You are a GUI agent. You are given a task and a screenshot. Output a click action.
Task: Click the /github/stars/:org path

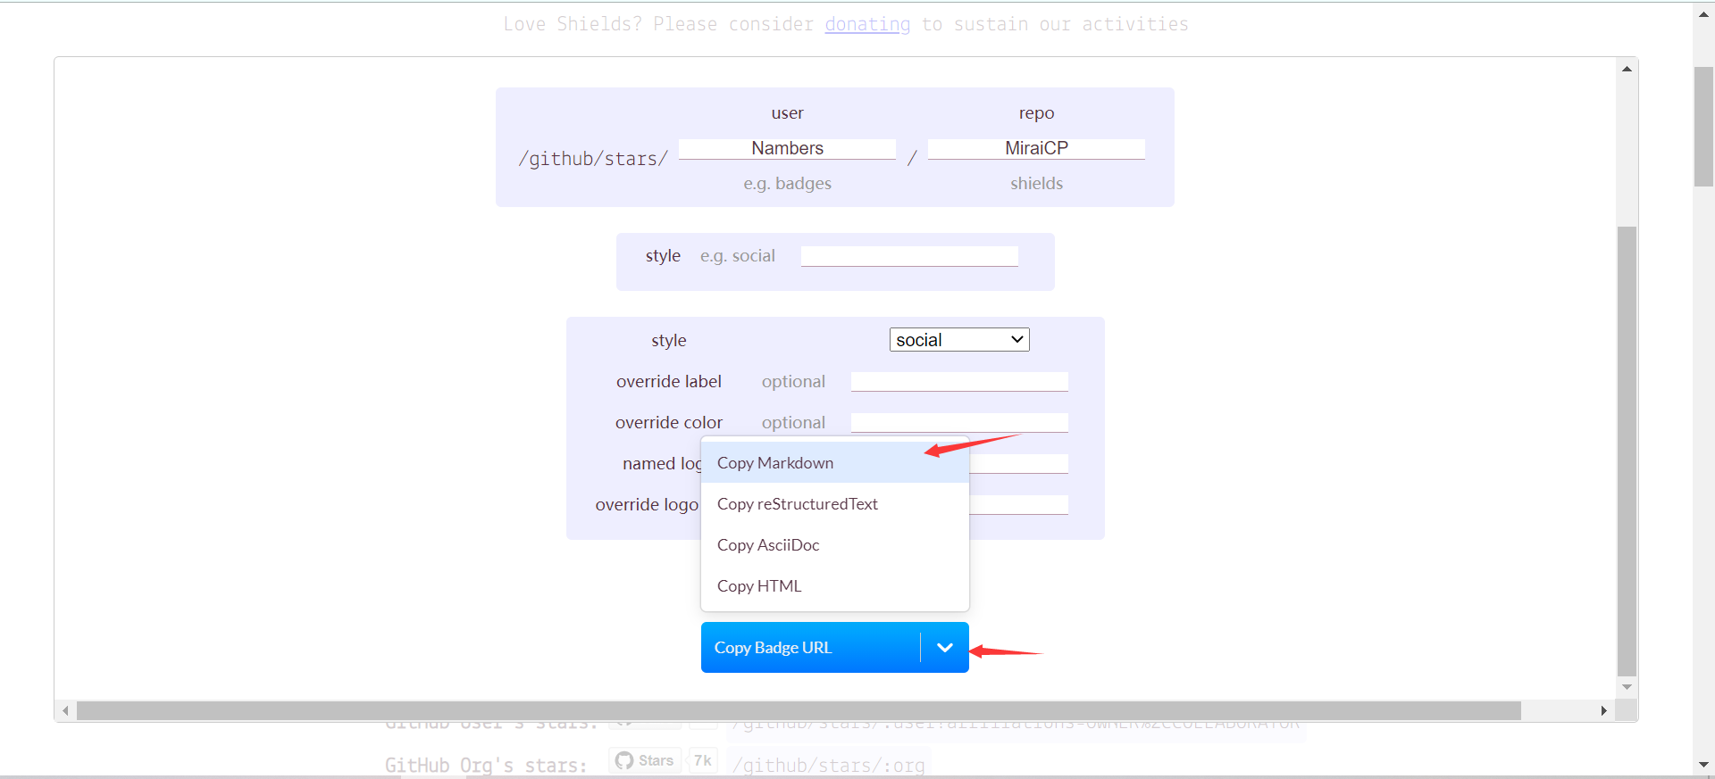[x=829, y=766]
